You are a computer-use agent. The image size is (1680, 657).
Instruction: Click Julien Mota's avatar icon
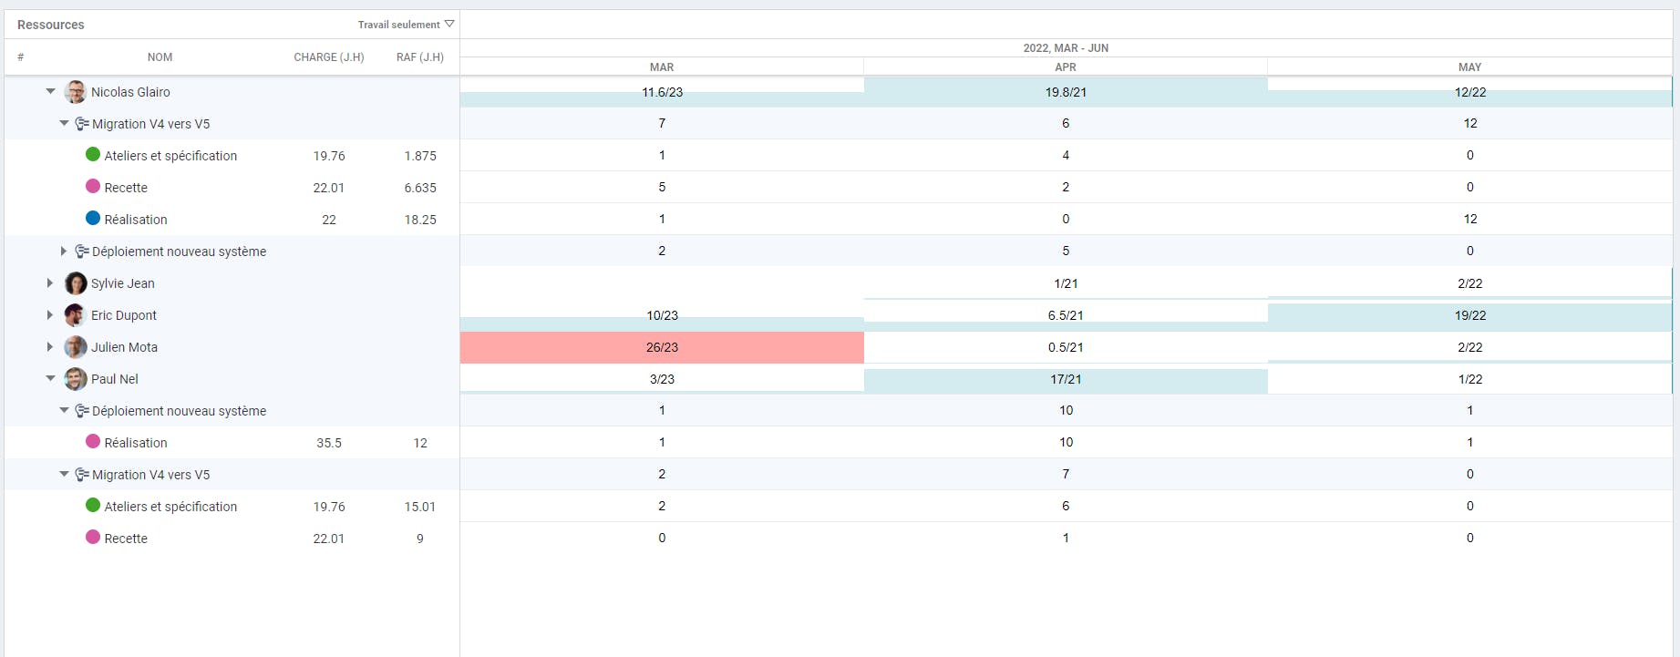(x=76, y=347)
